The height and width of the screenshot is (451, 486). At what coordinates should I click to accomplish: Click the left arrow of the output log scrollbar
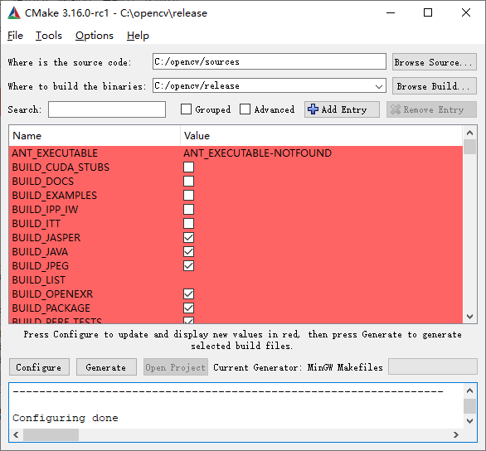(x=16, y=435)
